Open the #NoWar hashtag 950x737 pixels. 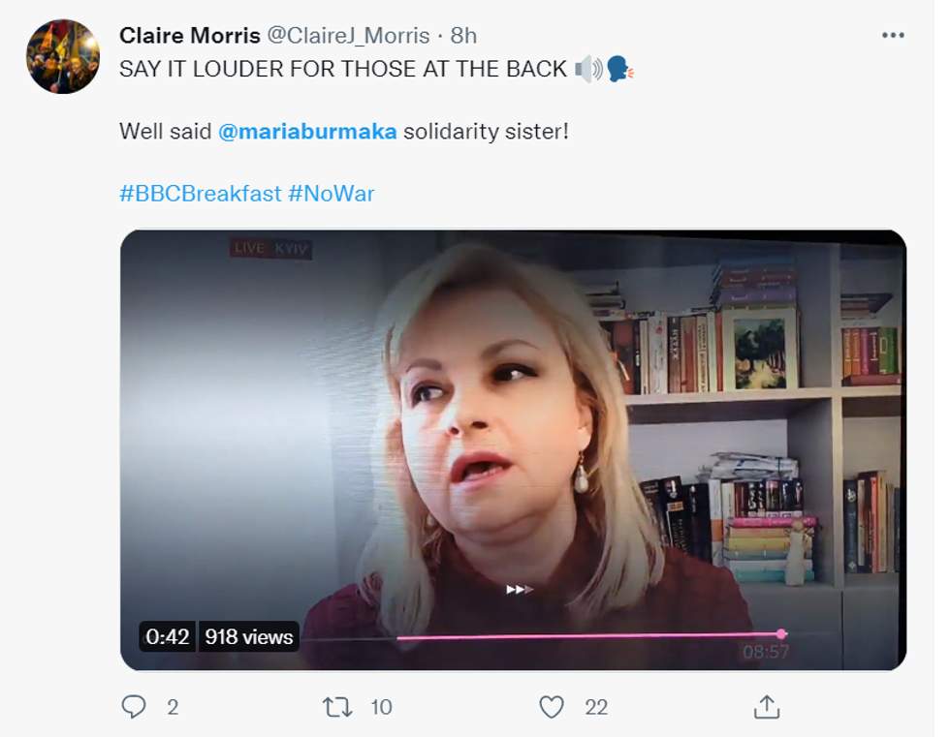point(332,194)
